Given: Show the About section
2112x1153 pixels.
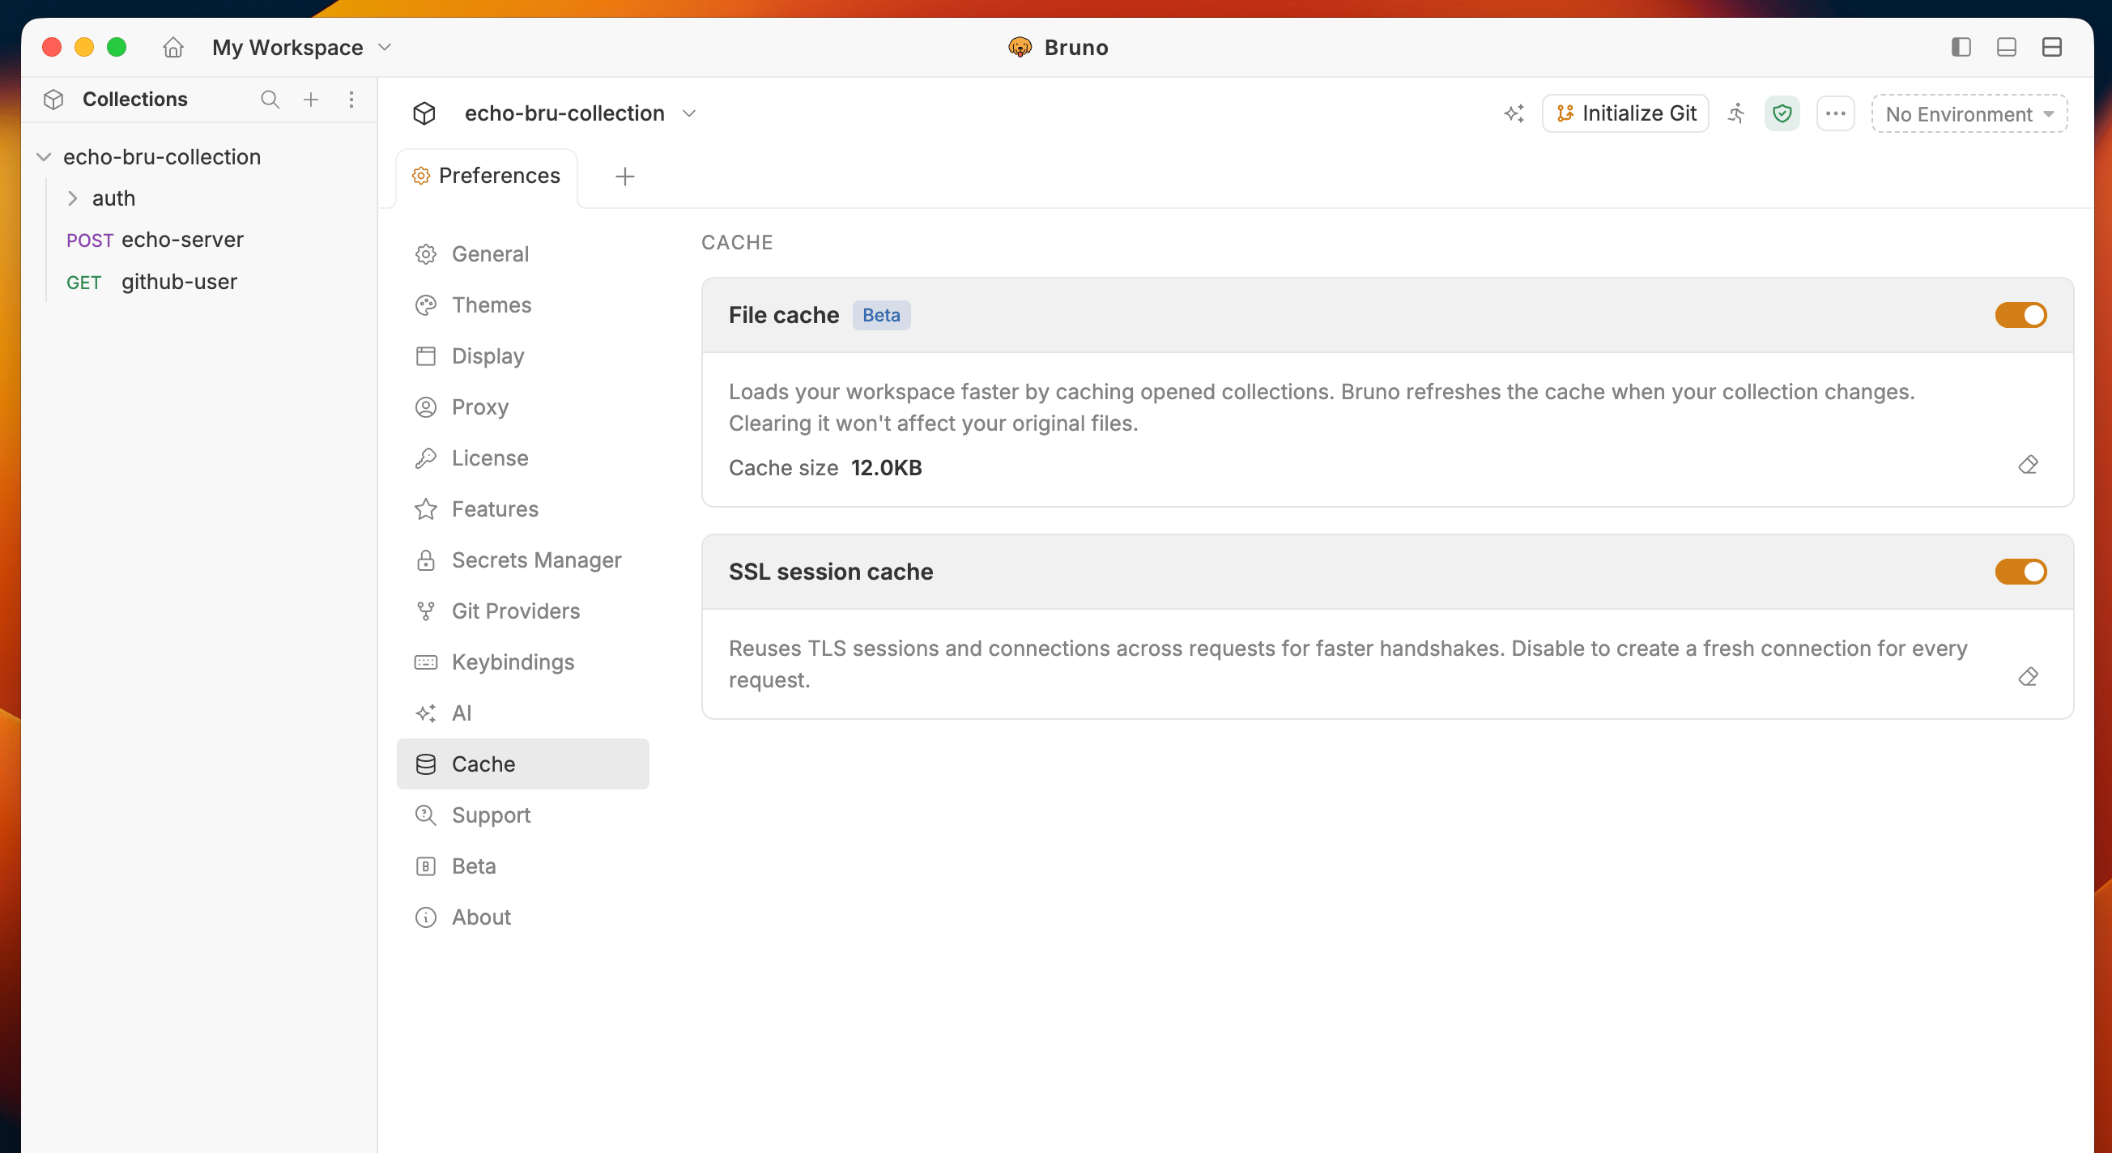Looking at the screenshot, I should click(x=522, y=917).
